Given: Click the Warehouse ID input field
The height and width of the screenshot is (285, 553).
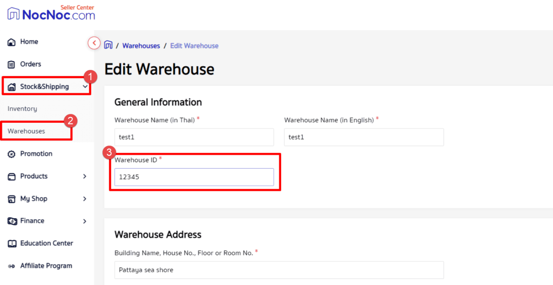Looking at the screenshot, I should click(194, 177).
